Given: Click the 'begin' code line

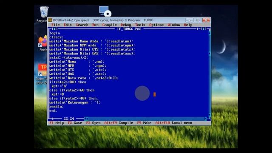Looking at the screenshot, I should [x=54, y=33].
